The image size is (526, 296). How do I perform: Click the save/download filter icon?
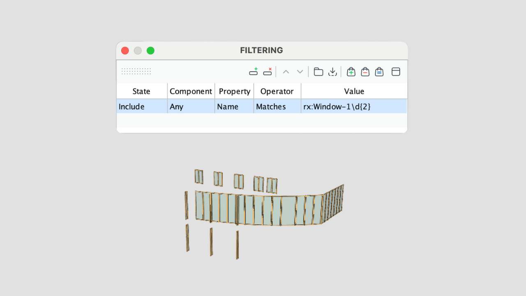pos(332,72)
